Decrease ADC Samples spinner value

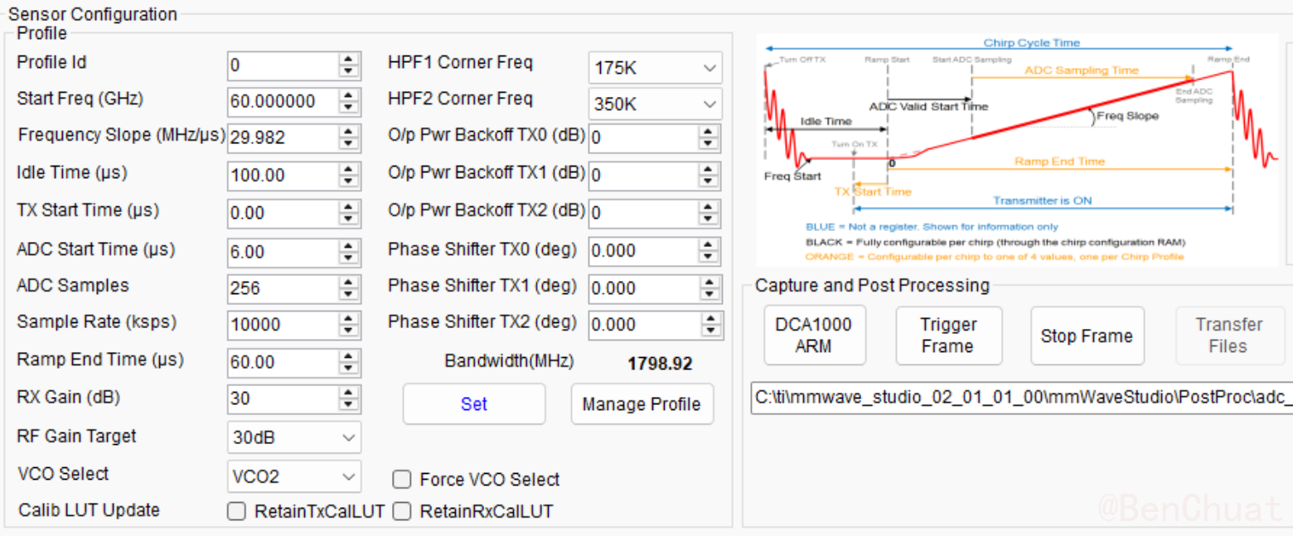pos(349,294)
